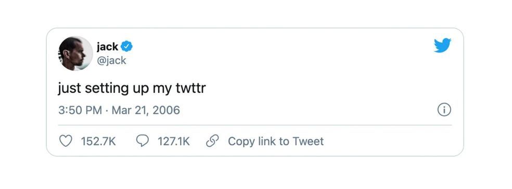The image size is (512, 189).
Task: Click the blue Twitter bird logo
Action: coord(442,45)
